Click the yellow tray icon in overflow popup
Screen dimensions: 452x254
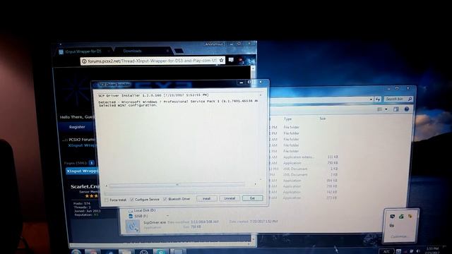[x=410, y=216]
